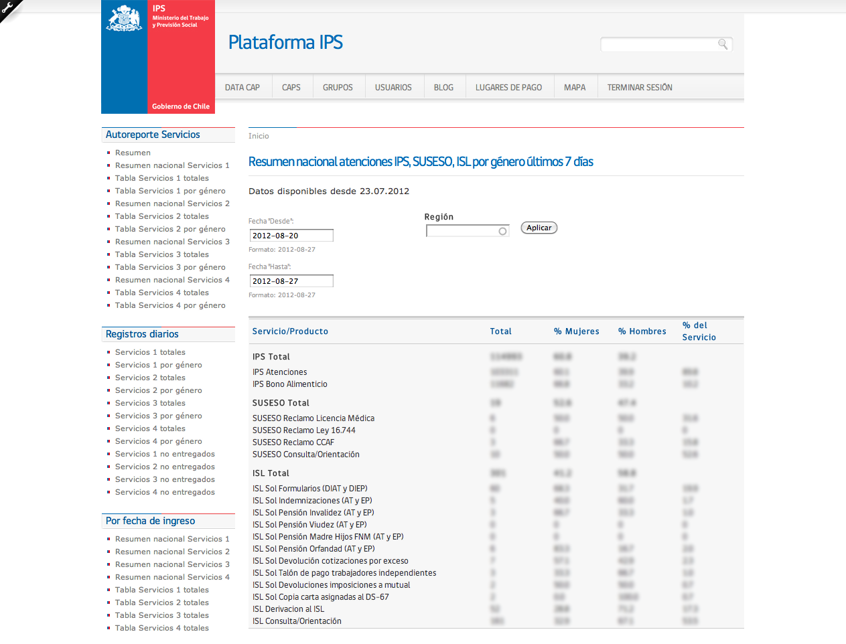Open 'Servicios 3 no entregados' under Registros diarios

click(x=165, y=479)
